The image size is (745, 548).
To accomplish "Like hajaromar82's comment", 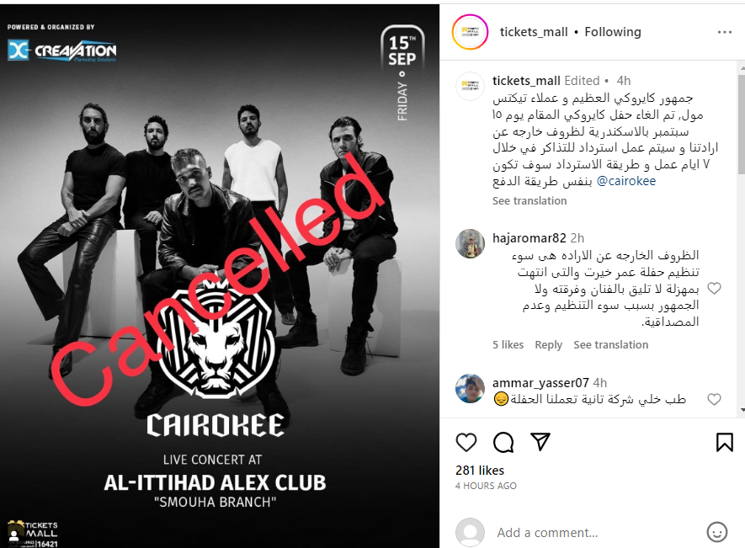I will pos(714,288).
